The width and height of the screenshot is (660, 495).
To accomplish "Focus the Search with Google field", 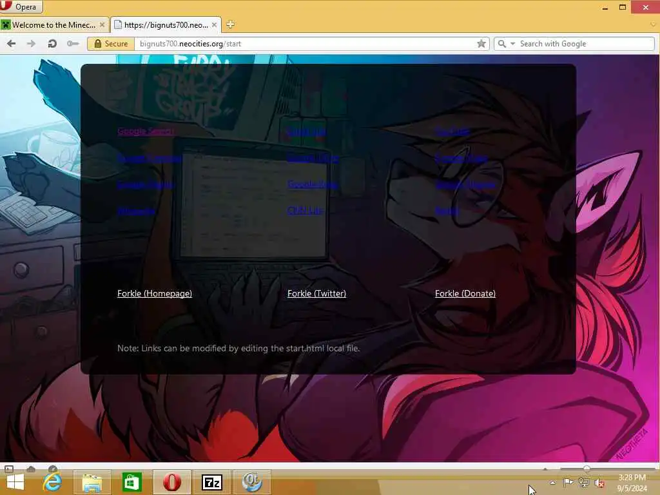I will 586,44.
